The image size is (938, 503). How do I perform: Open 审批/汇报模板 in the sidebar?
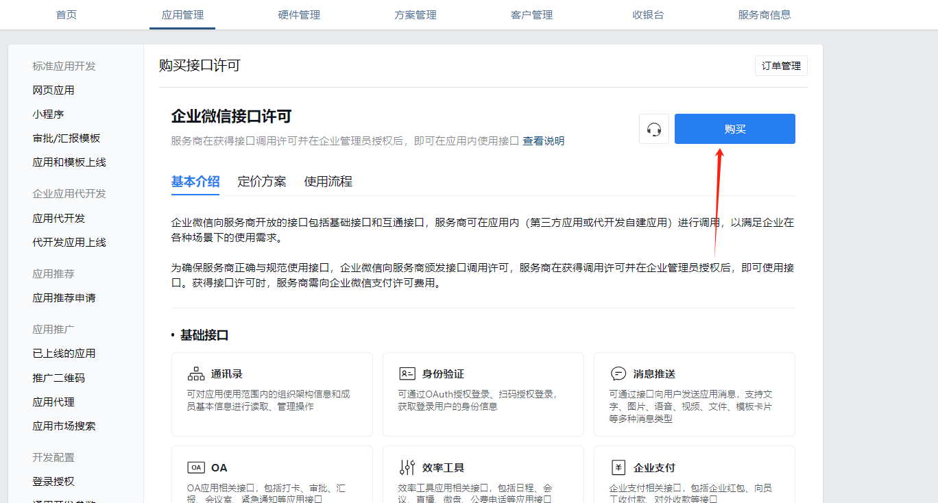click(67, 138)
